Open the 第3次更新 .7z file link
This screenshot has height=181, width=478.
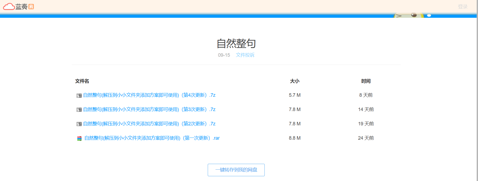pos(149,109)
